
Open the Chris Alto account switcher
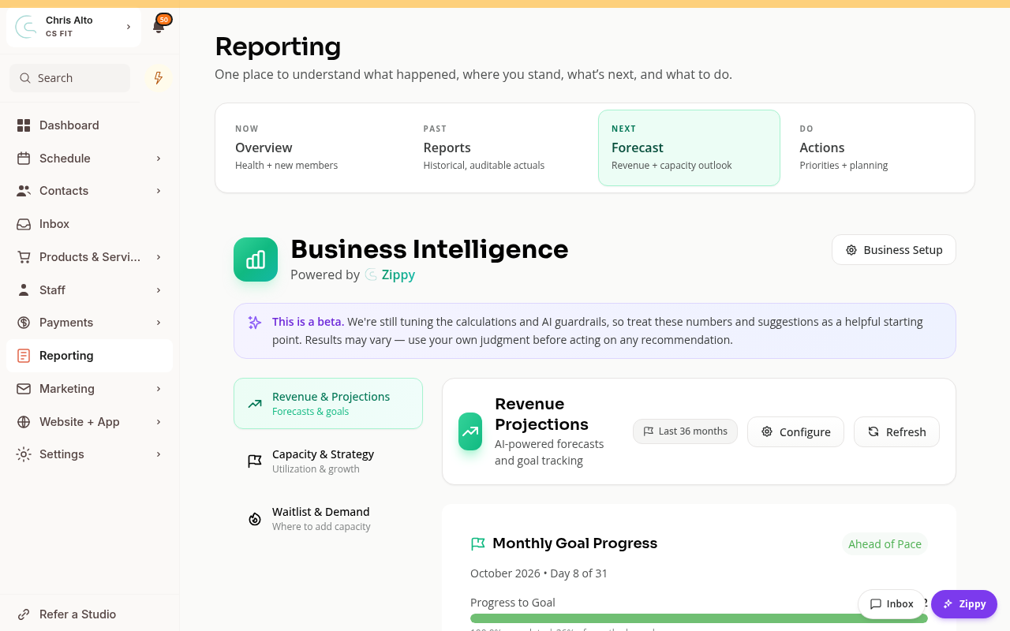pyautogui.click(x=73, y=27)
